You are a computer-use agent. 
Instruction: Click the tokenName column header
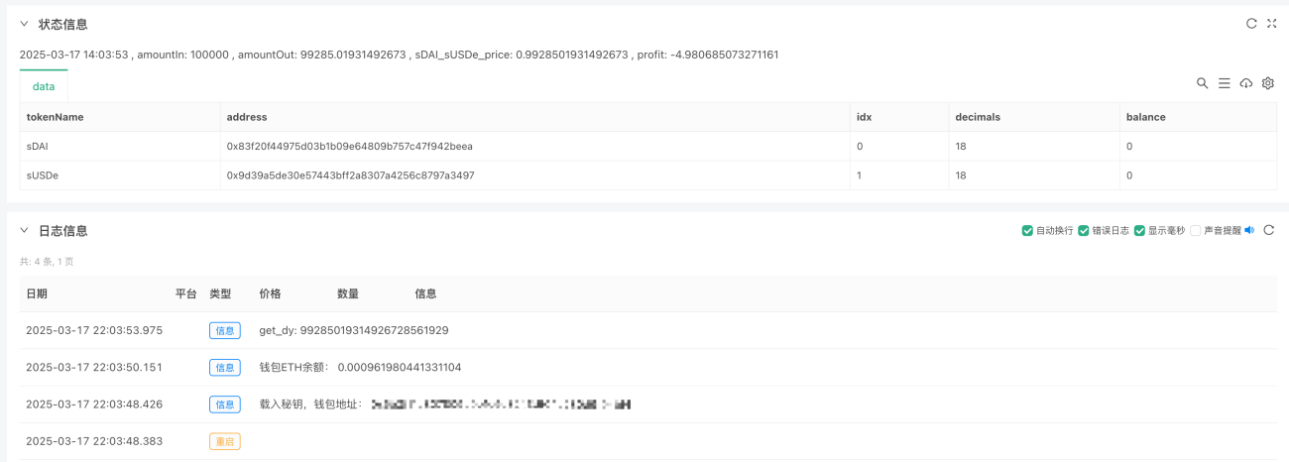[120, 117]
